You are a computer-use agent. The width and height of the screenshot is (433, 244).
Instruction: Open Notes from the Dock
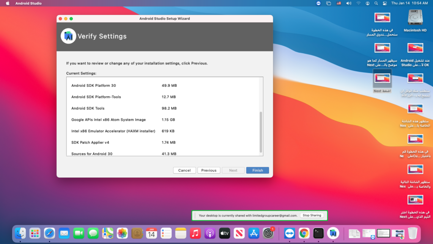tap(181, 233)
